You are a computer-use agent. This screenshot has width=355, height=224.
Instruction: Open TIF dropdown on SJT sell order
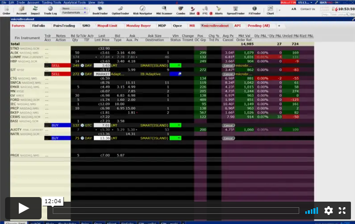coord(87,74)
